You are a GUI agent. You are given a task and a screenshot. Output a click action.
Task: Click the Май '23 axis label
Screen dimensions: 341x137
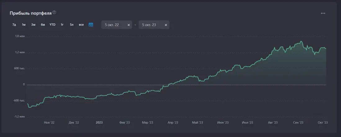tap(197, 122)
